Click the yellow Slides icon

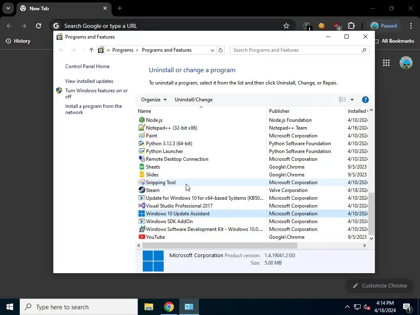pyautogui.click(x=142, y=174)
